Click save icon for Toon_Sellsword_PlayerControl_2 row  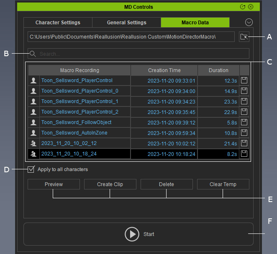click(x=244, y=112)
